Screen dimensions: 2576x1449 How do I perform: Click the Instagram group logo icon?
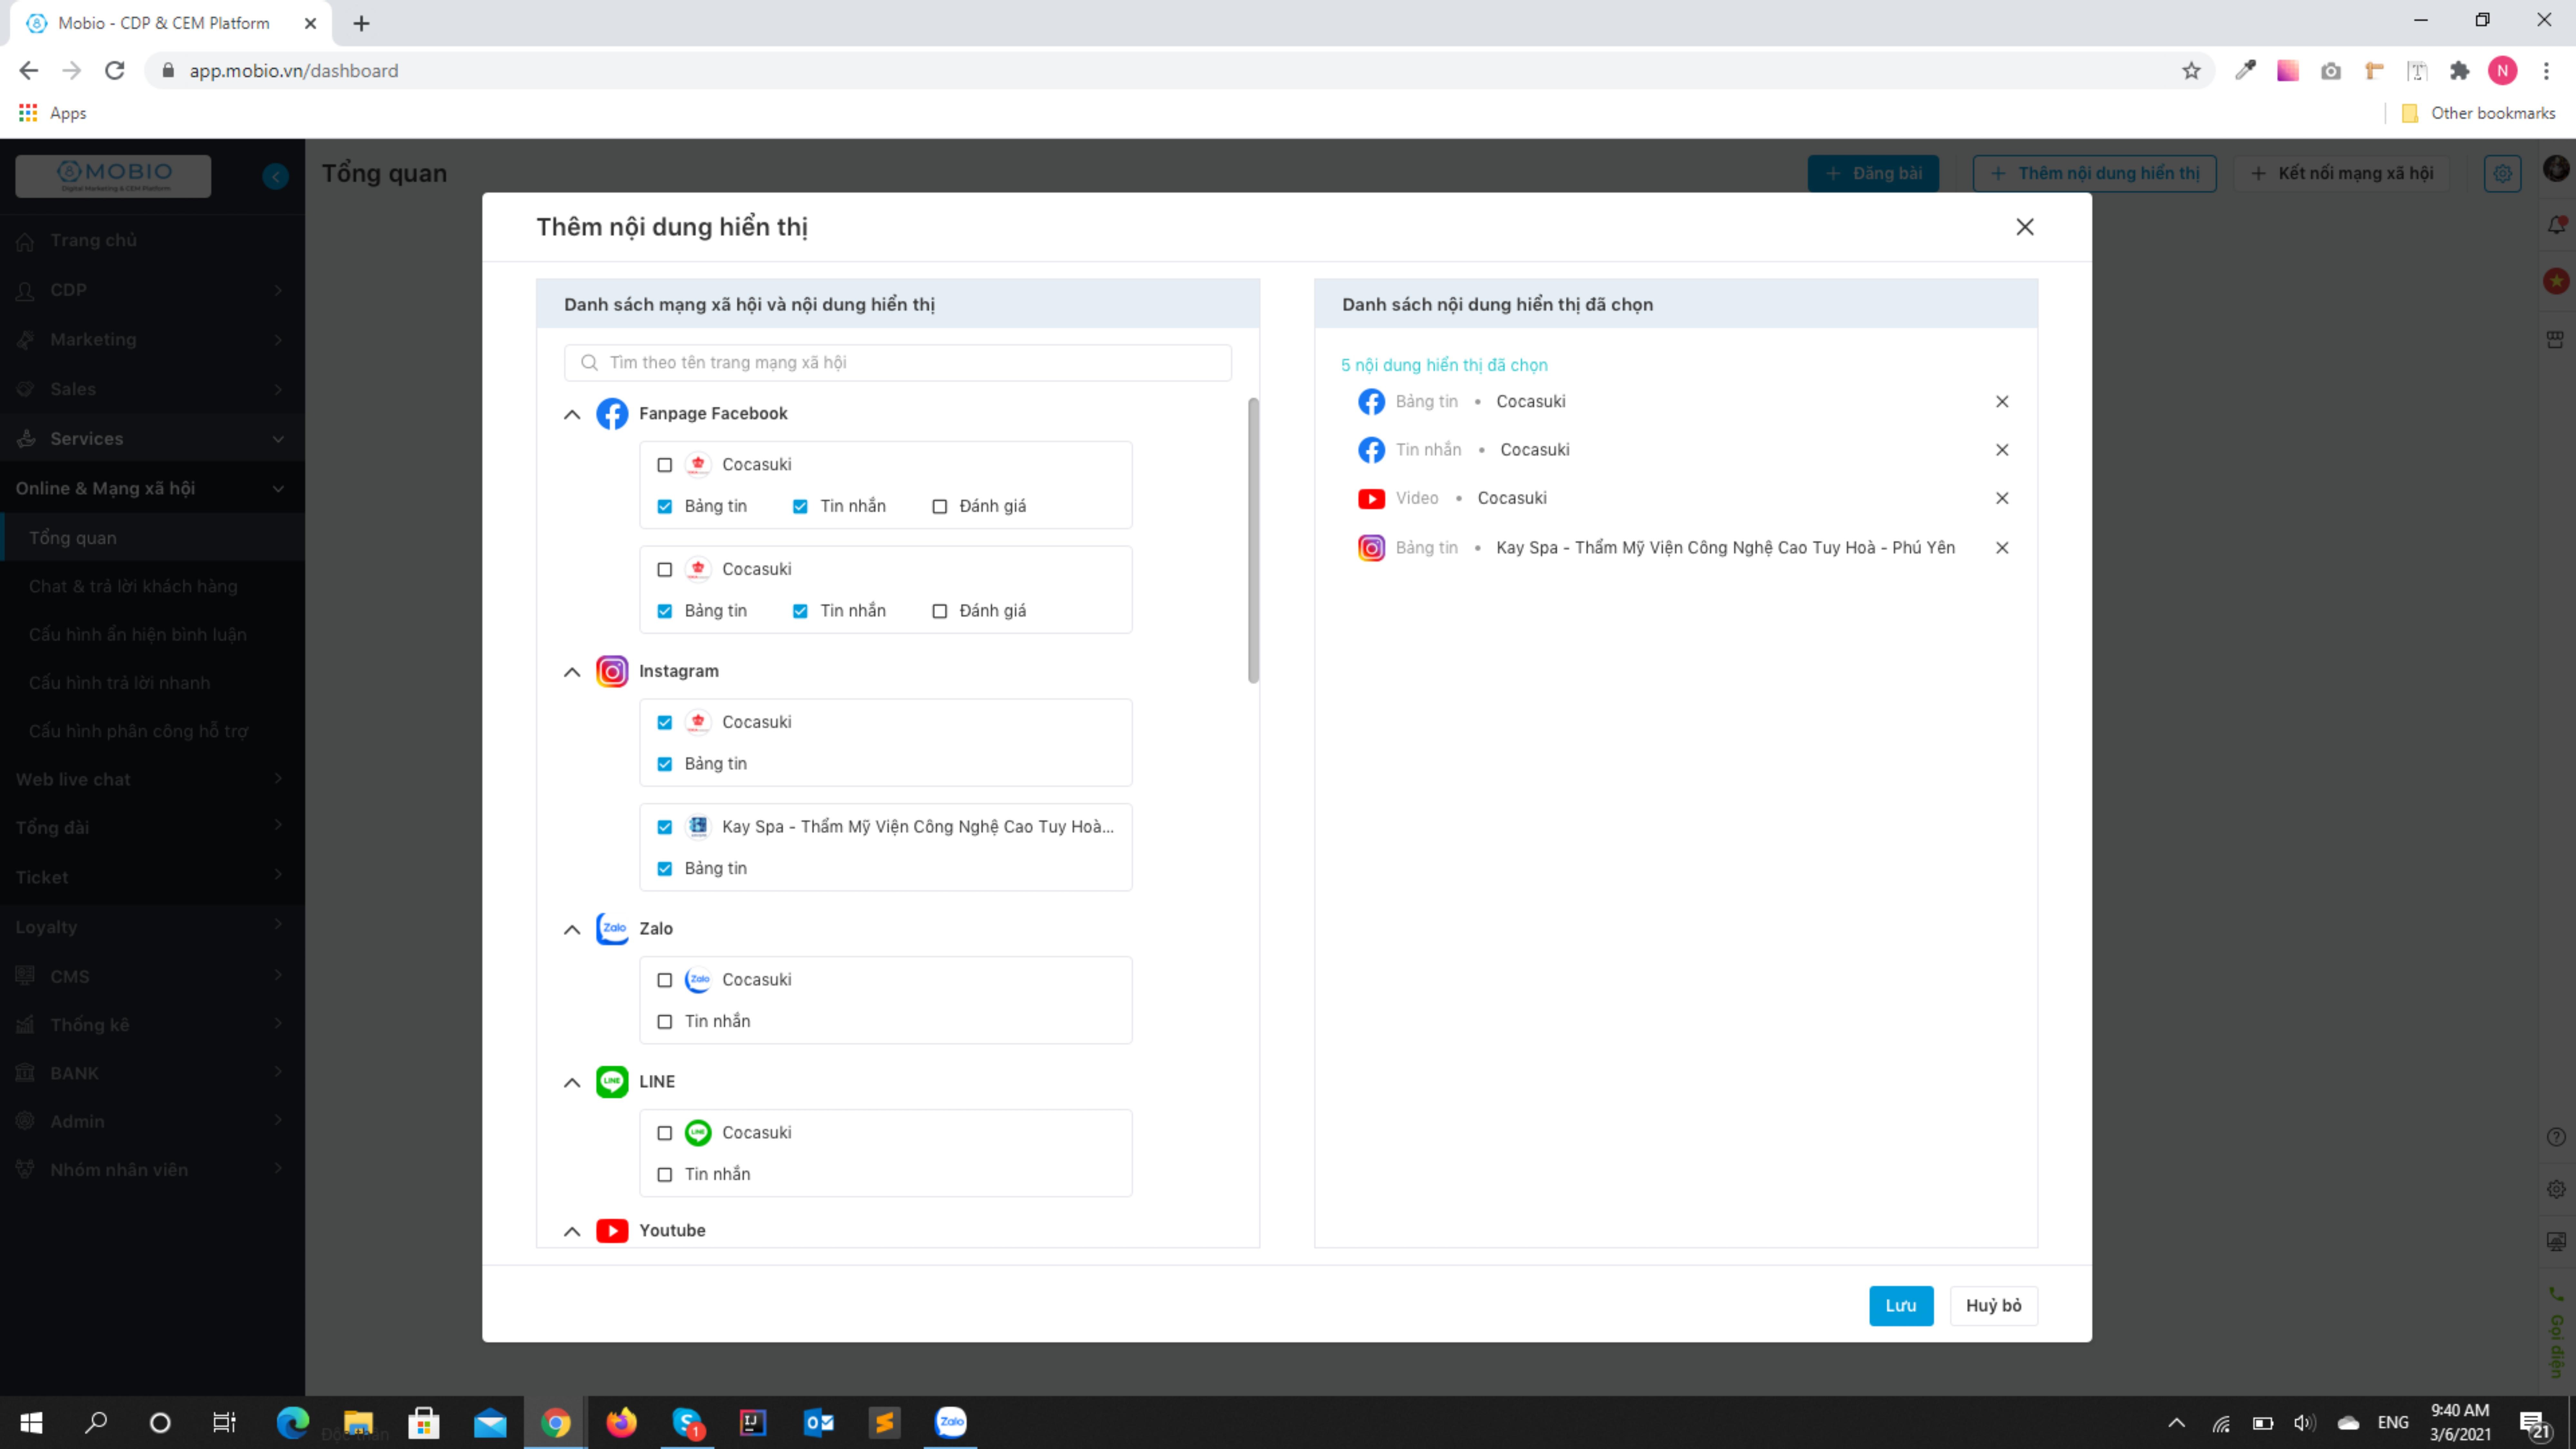point(612,671)
